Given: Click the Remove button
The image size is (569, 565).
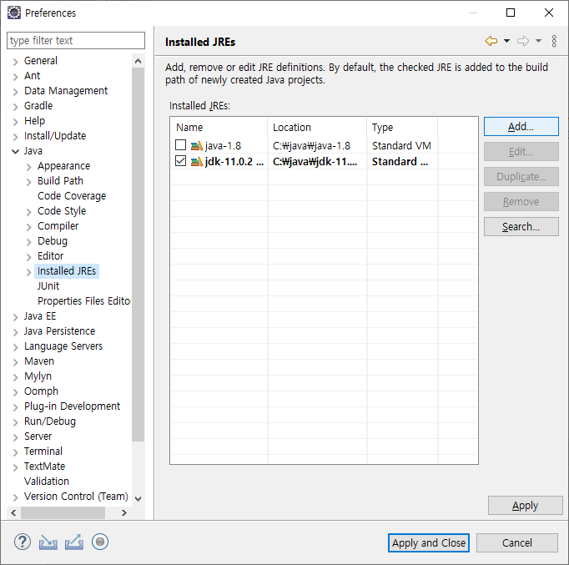Looking at the screenshot, I should 521,202.
